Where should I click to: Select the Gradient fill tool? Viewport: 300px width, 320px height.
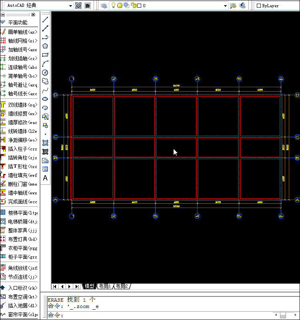click(45, 152)
